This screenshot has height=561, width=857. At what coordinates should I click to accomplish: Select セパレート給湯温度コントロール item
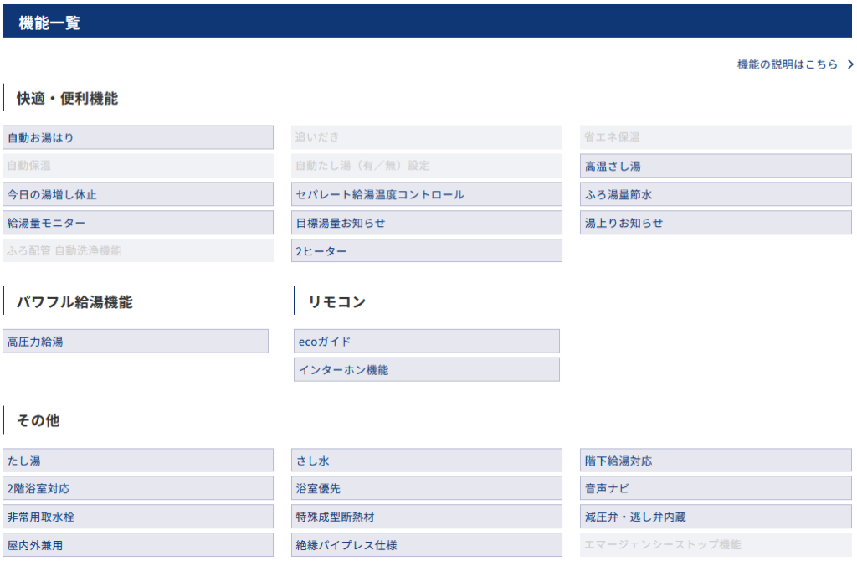coord(427,194)
